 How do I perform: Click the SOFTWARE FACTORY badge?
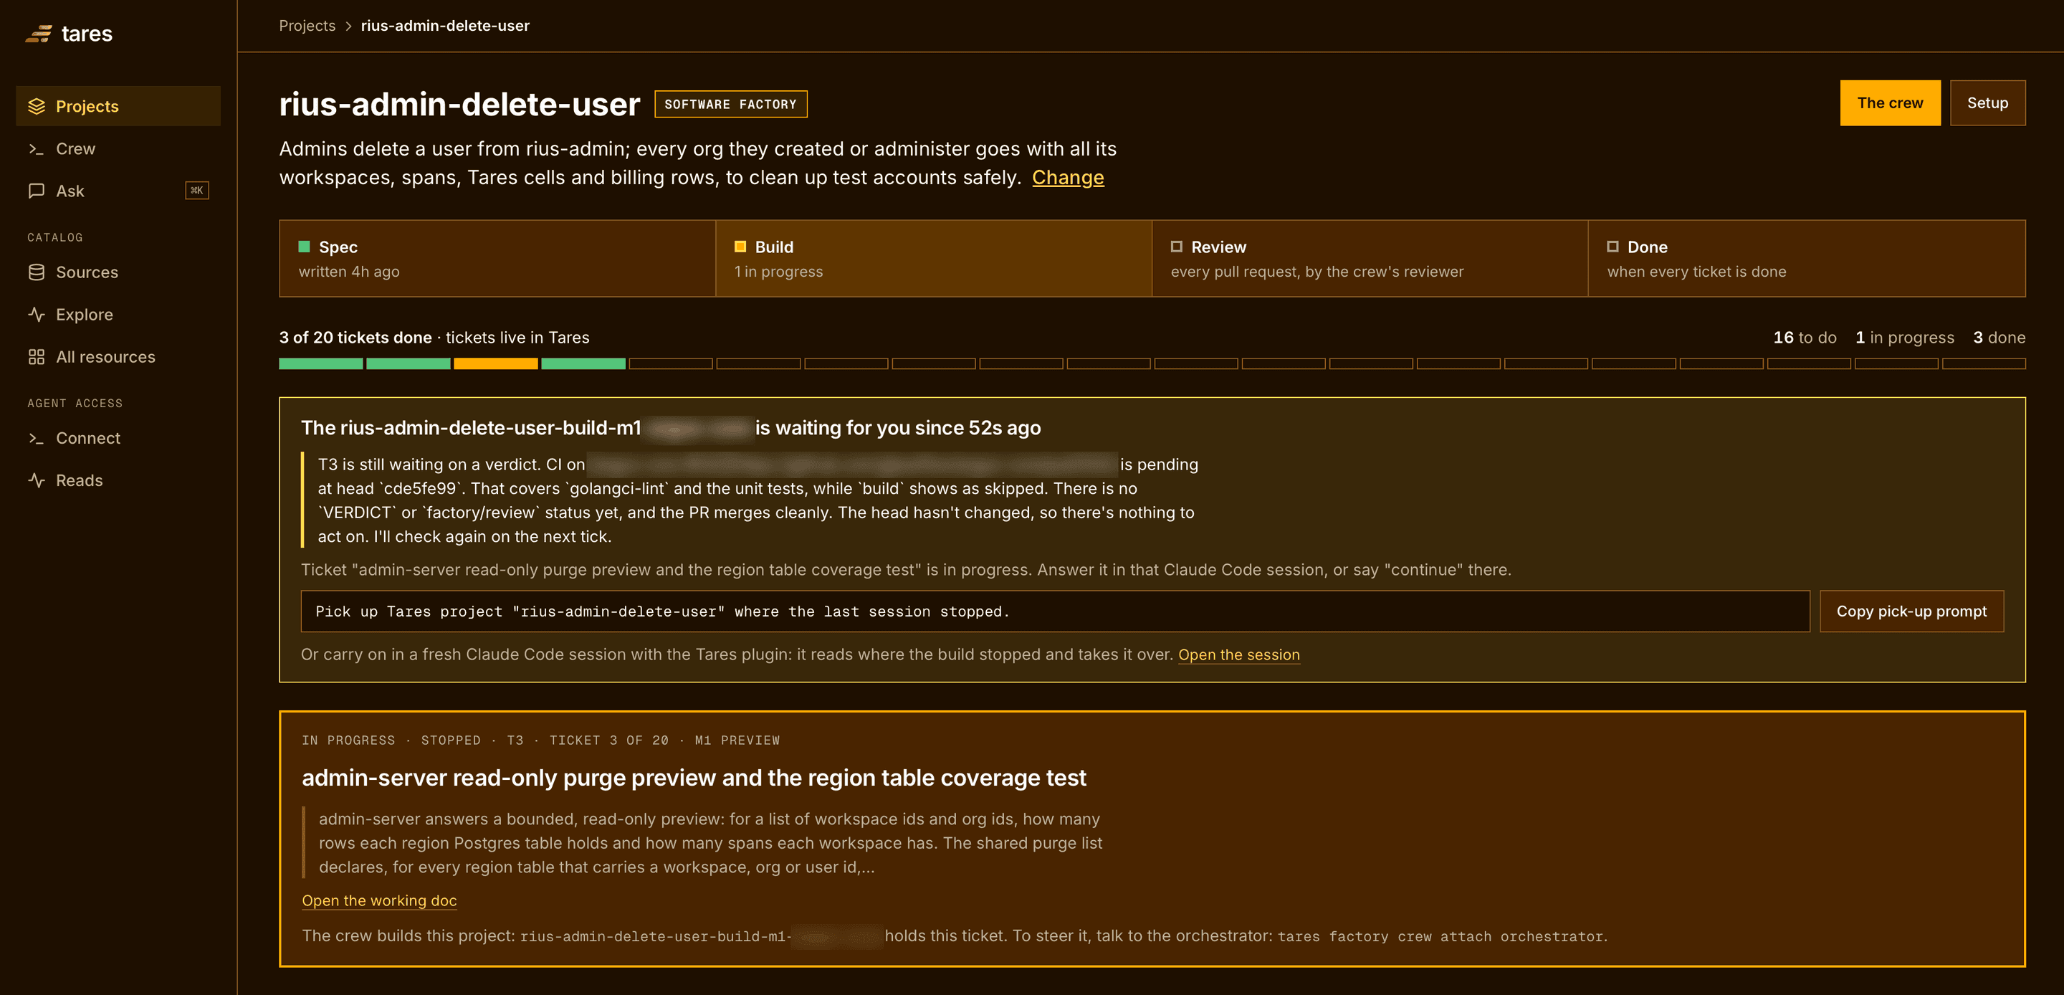[730, 104]
